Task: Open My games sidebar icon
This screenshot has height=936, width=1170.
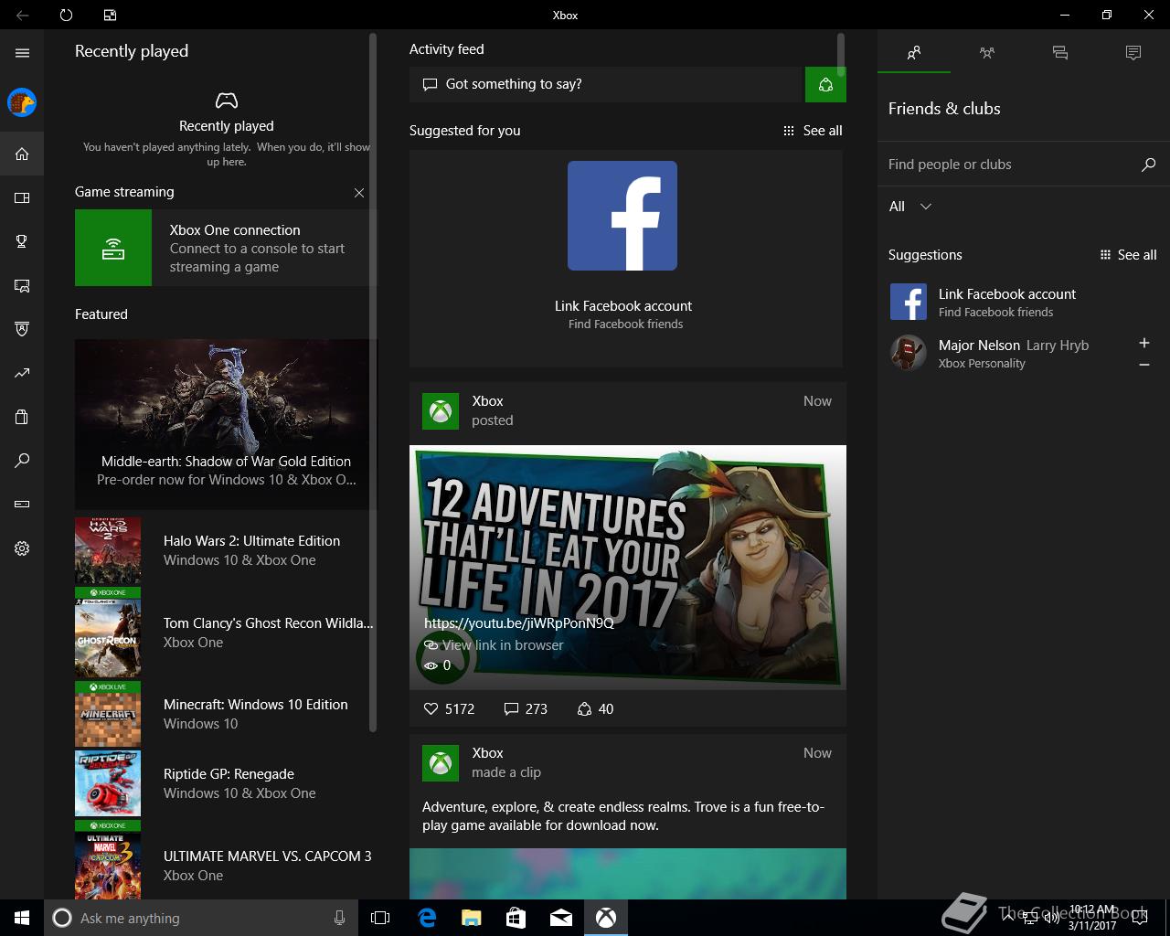Action: pyautogui.click(x=22, y=197)
